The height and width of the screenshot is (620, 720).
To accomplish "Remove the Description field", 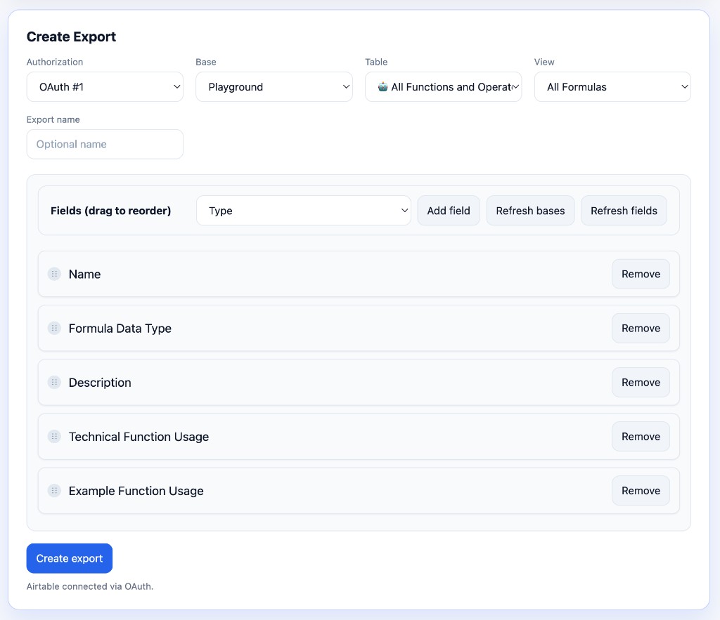I will tap(640, 382).
